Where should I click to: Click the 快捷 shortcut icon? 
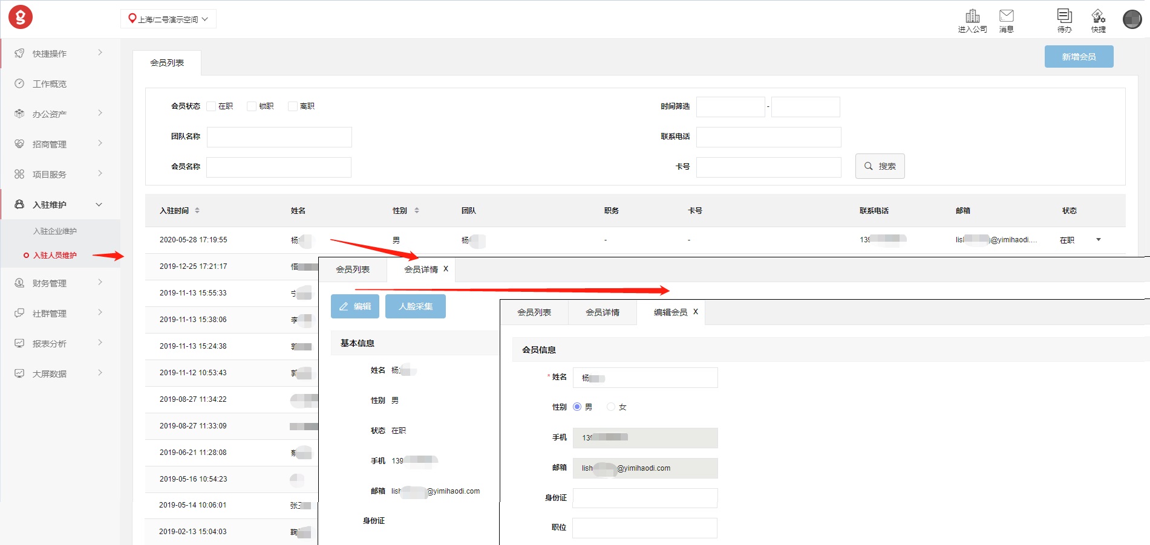point(1098,16)
